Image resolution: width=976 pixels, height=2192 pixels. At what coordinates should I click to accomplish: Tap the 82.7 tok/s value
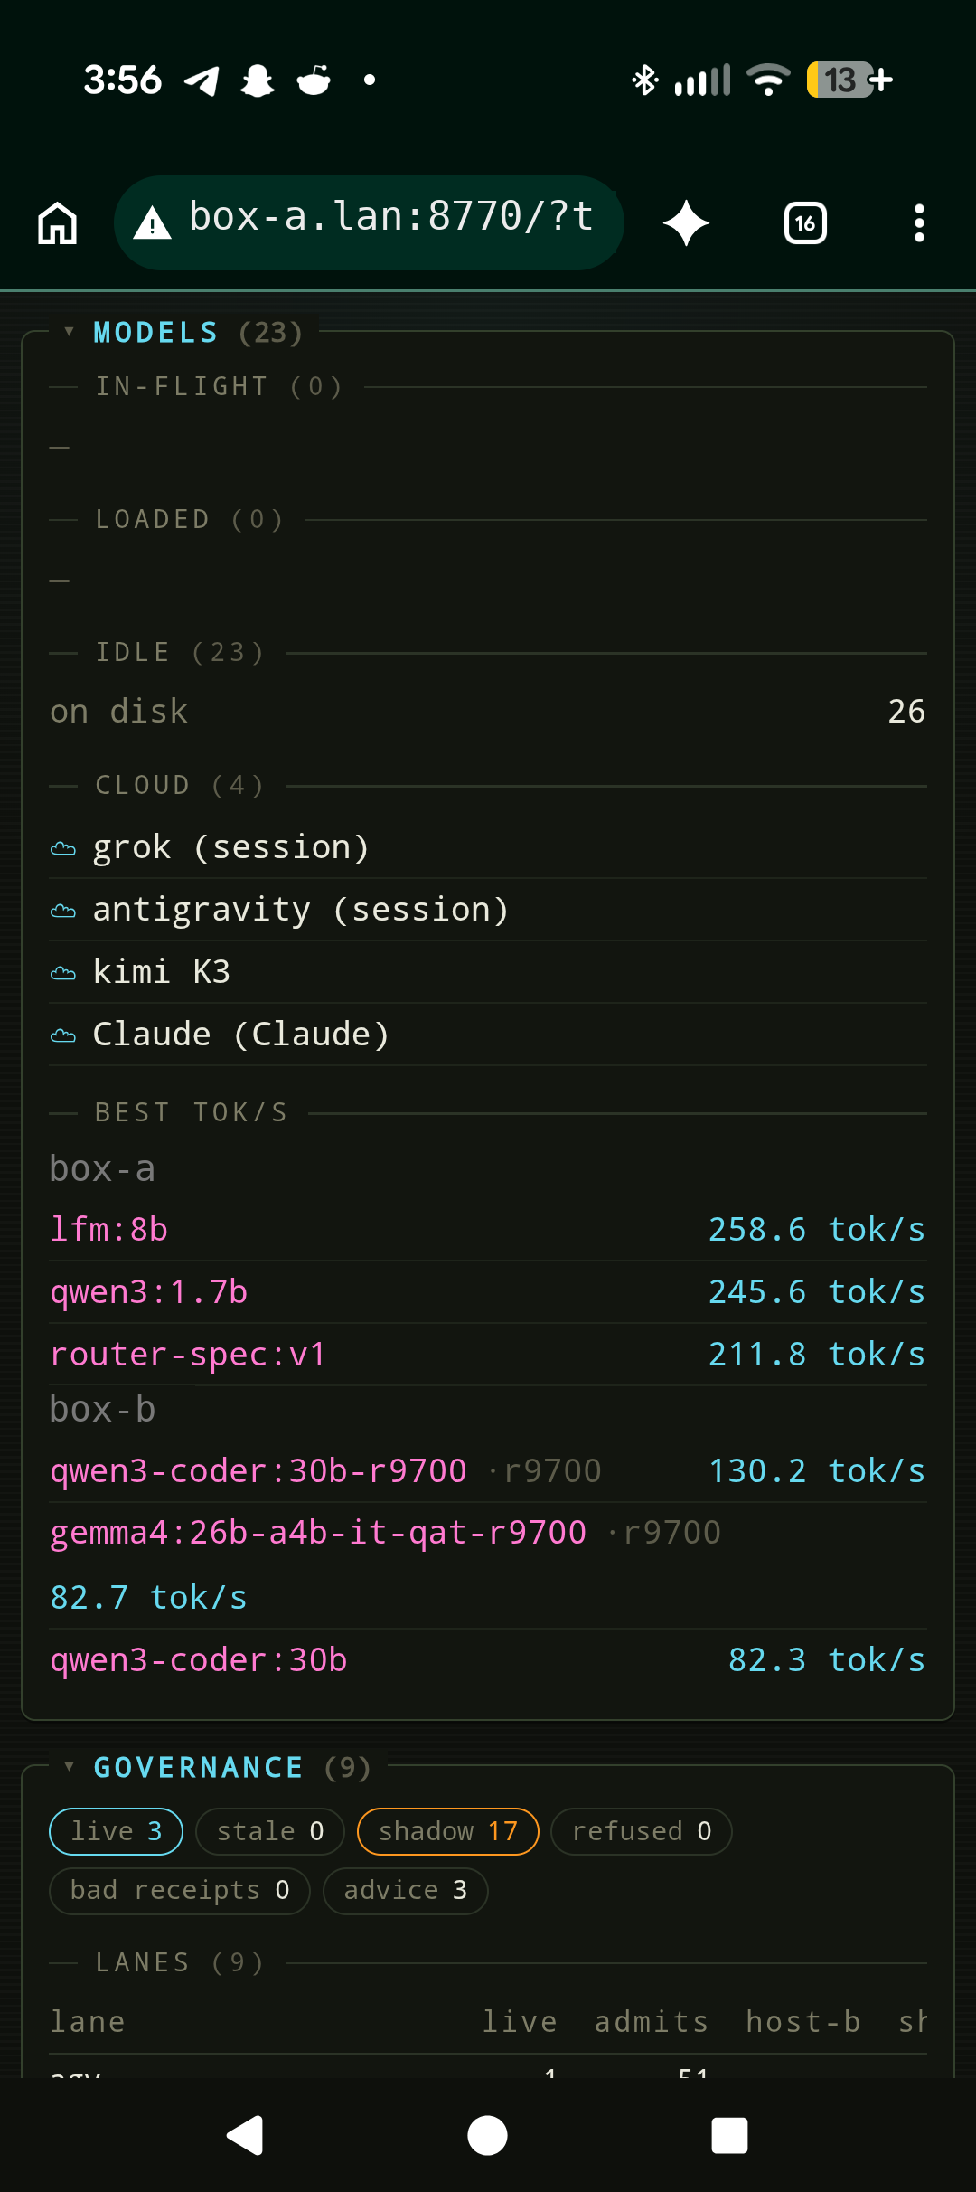point(149,1598)
